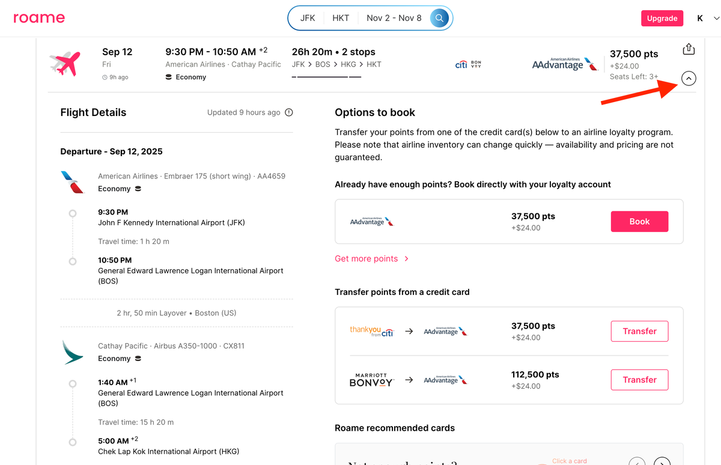Screen dimensions: 721x465
Task: Click Transfer for Marriott Bonvoy points
Action: click(x=639, y=380)
